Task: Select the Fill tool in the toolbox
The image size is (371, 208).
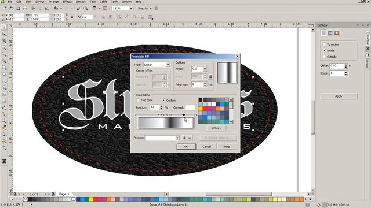Action: (x=4, y=141)
